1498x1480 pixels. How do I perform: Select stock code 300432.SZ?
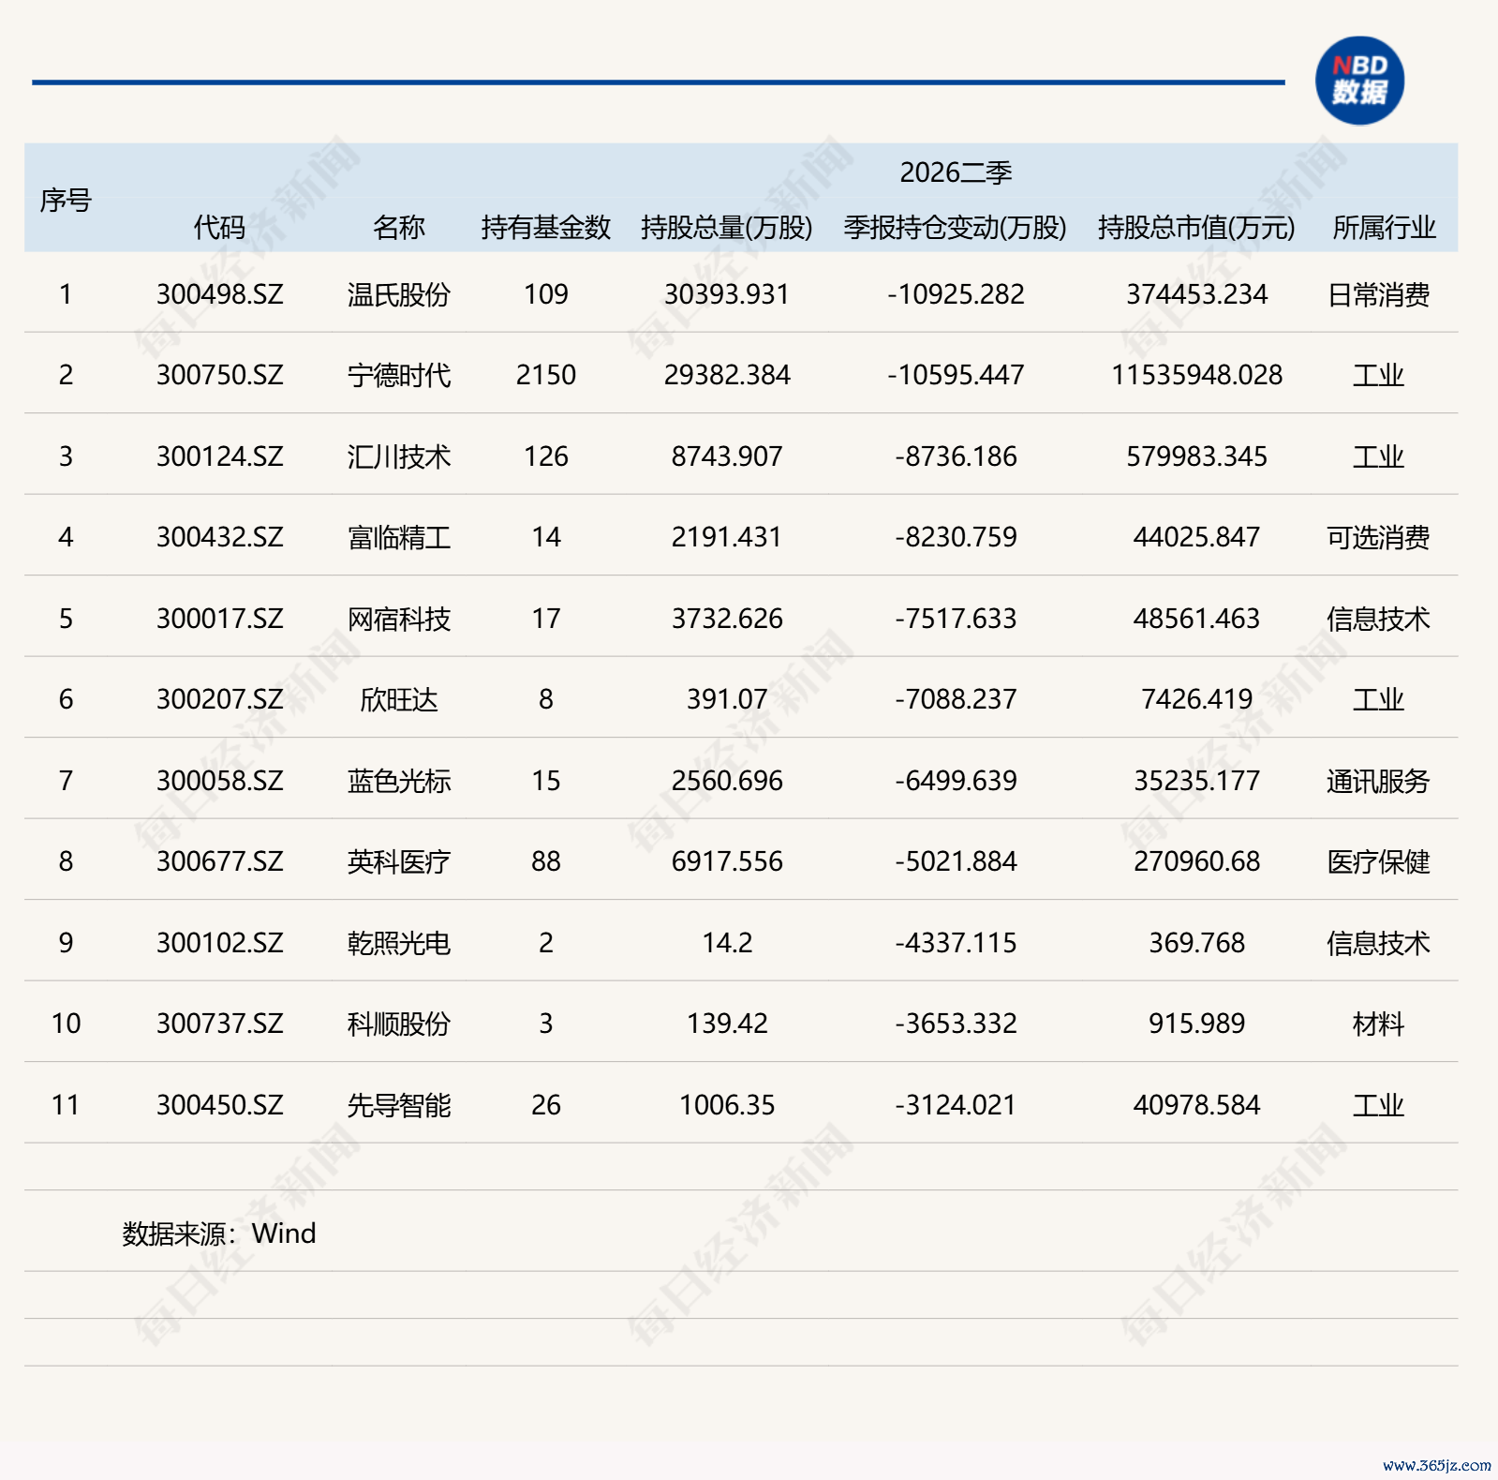(219, 537)
